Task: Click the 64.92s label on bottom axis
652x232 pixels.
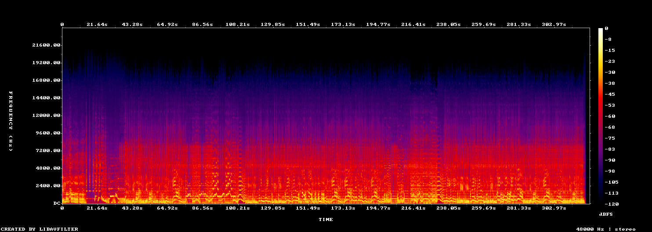Action: [x=167, y=208]
